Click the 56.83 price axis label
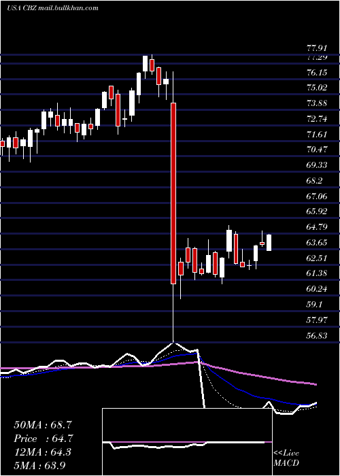The width and height of the screenshot is (340, 476). [x=317, y=335]
